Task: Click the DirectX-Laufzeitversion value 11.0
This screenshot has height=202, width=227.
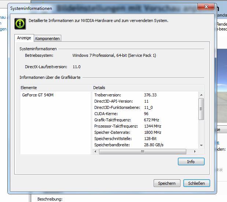Action: pyautogui.click(x=77, y=67)
